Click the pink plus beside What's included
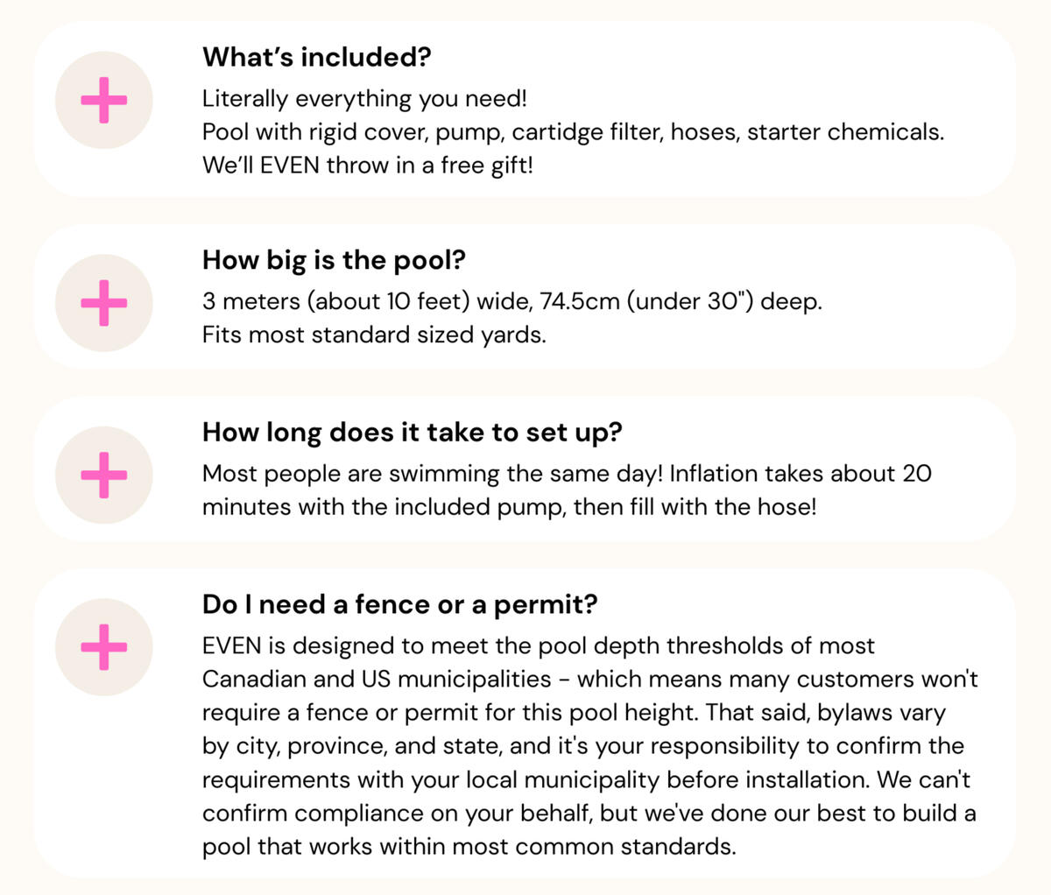 point(104,100)
